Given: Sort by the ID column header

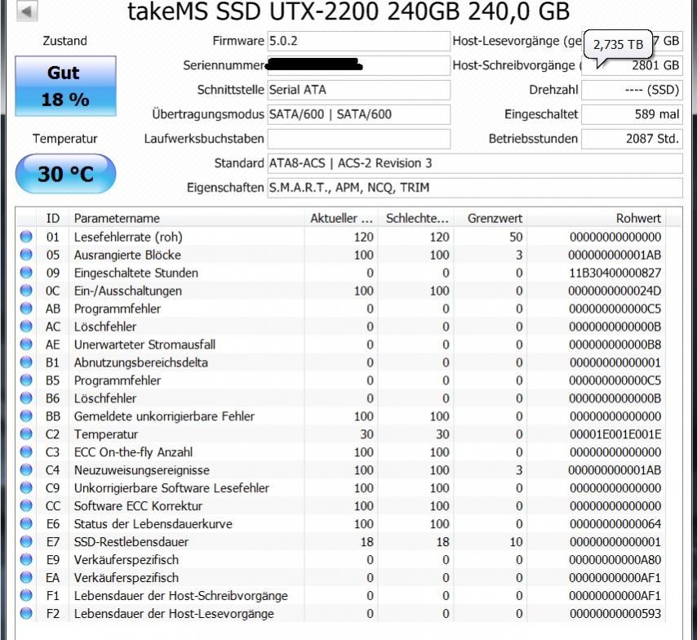Looking at the screenshot, I should (x=53, y=219).
